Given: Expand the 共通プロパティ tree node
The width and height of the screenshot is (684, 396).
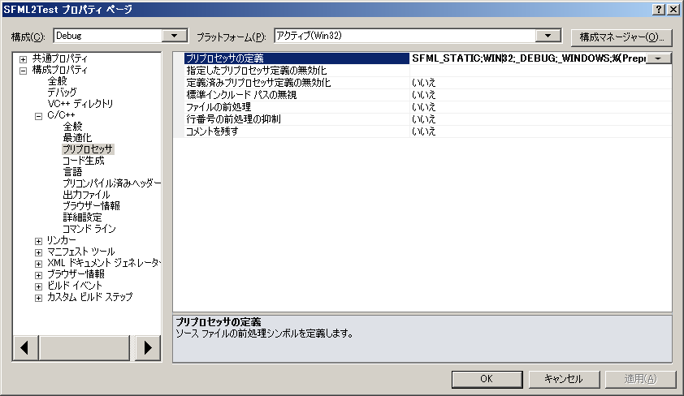Looking at the screenshot, I should pos(24,59).
